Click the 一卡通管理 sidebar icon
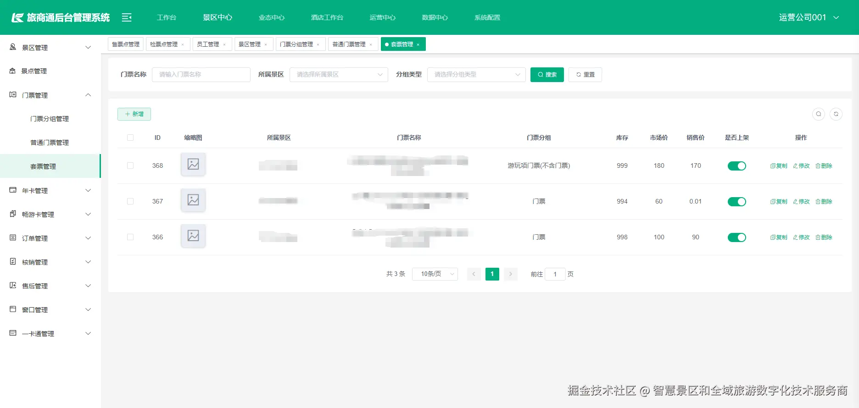Viewport: 859px width, 408px height. click(13, 333)
